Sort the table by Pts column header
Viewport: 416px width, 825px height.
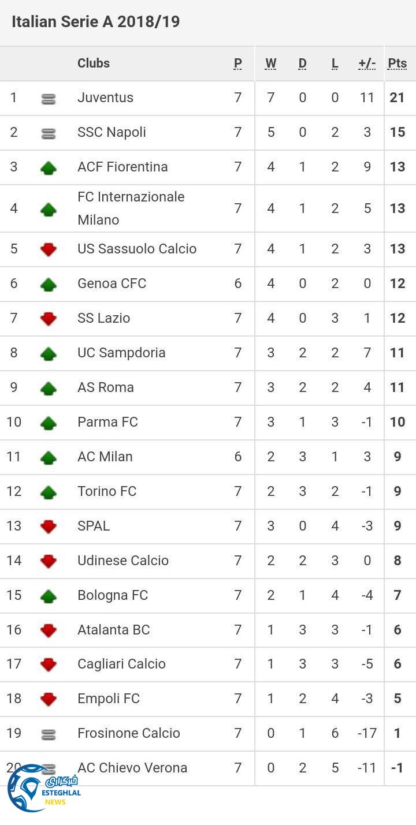pyautogui.click(x=397, y=64)
